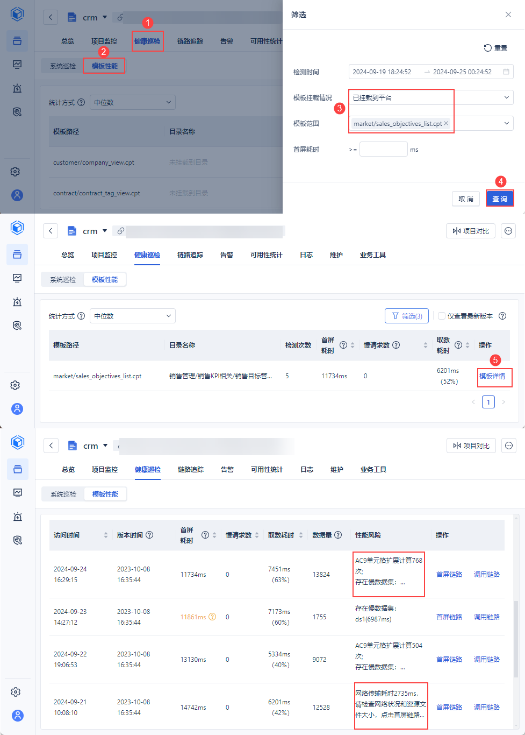Click link icon beside crm in template list view
The image size is (525, 735).
tap(121, 231)
